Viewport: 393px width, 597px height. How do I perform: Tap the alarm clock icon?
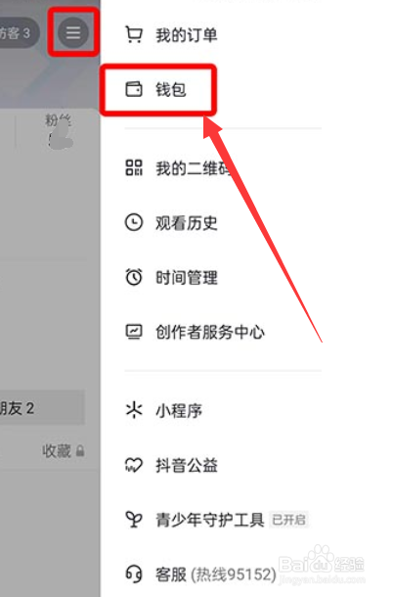(134, 277)
